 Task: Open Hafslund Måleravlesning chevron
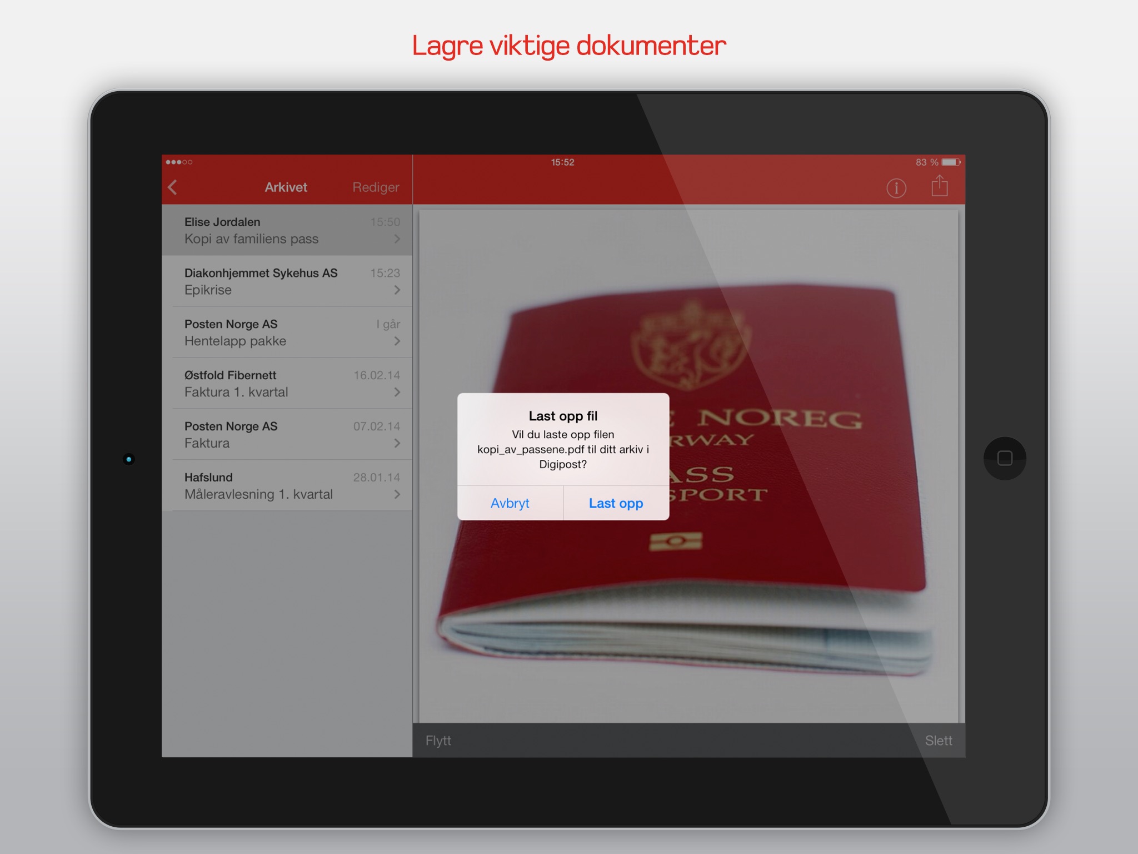click(x=397, y=494)
